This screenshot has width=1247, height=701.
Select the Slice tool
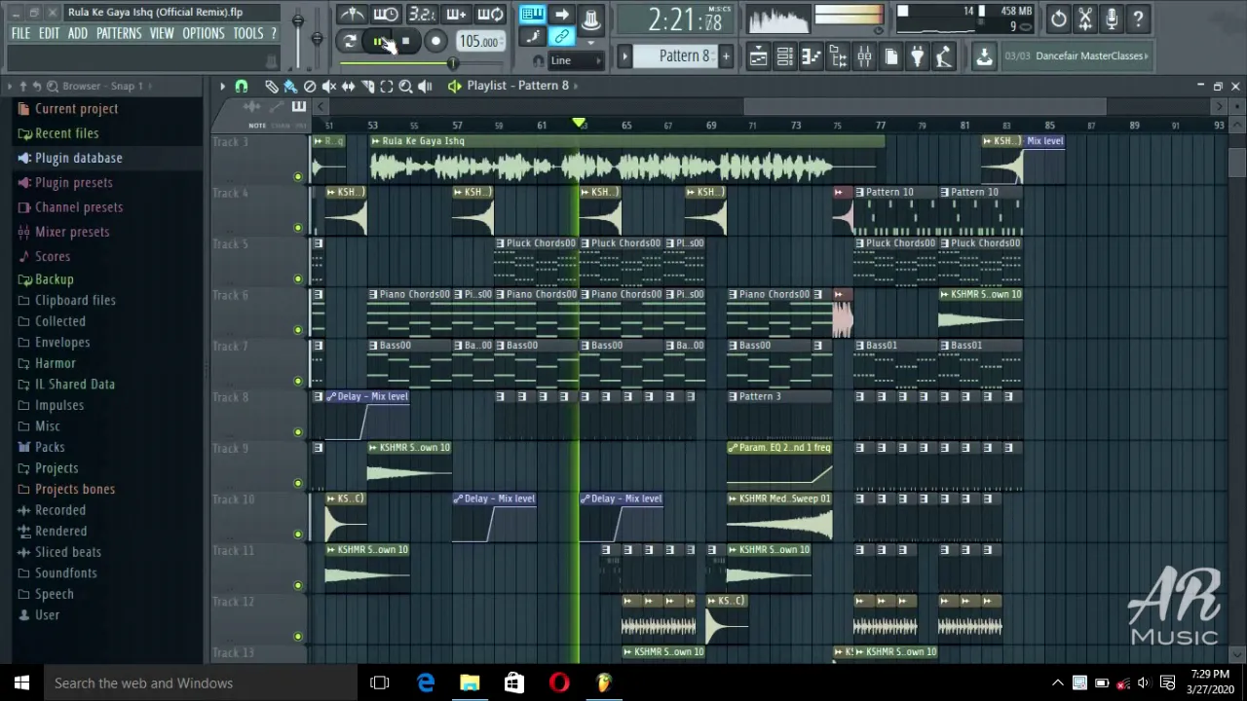point(367,86)
